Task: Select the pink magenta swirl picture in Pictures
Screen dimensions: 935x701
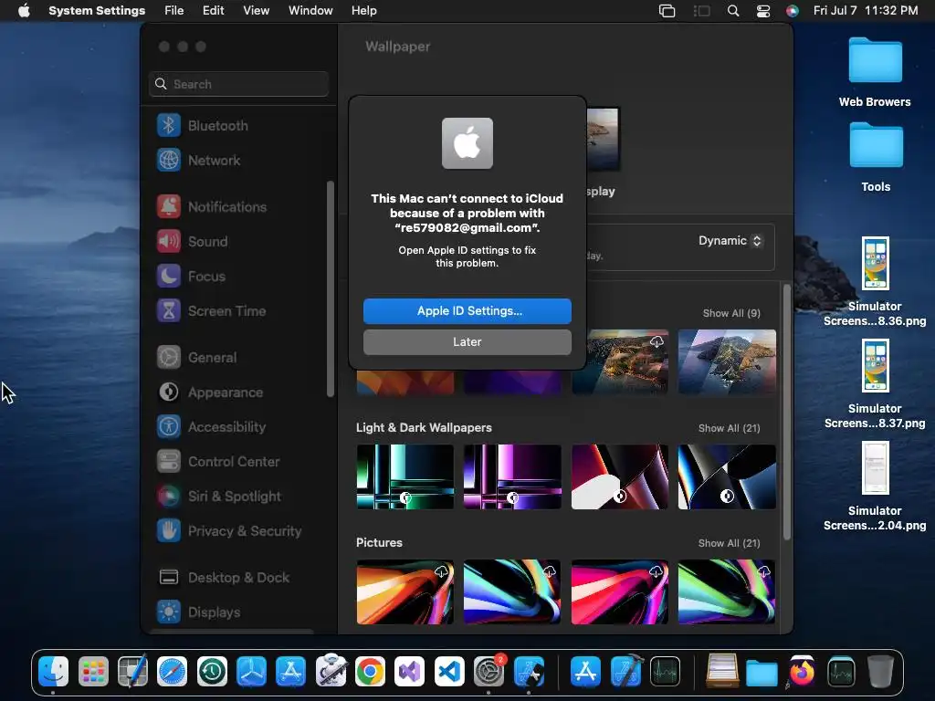Action: (620, 591)
